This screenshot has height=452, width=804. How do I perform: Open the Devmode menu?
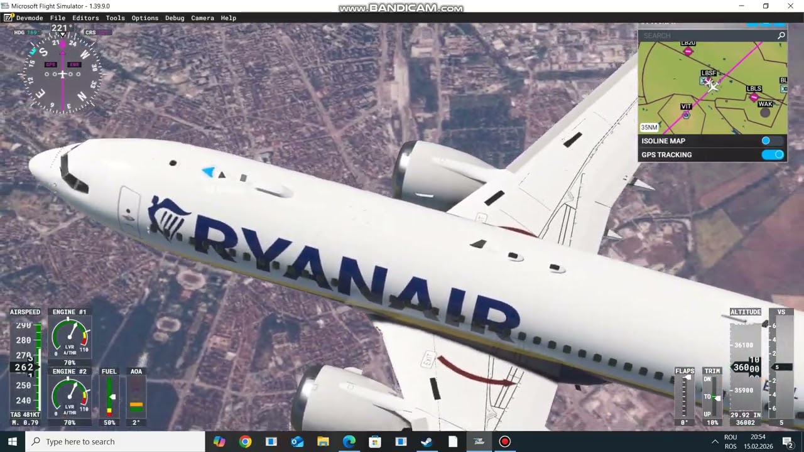point(30,18)
